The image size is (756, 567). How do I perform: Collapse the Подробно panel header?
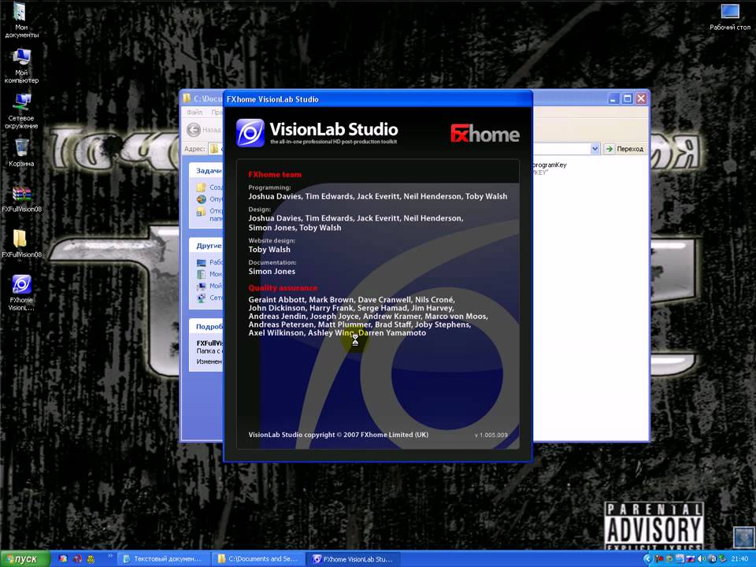click(206, 326)
